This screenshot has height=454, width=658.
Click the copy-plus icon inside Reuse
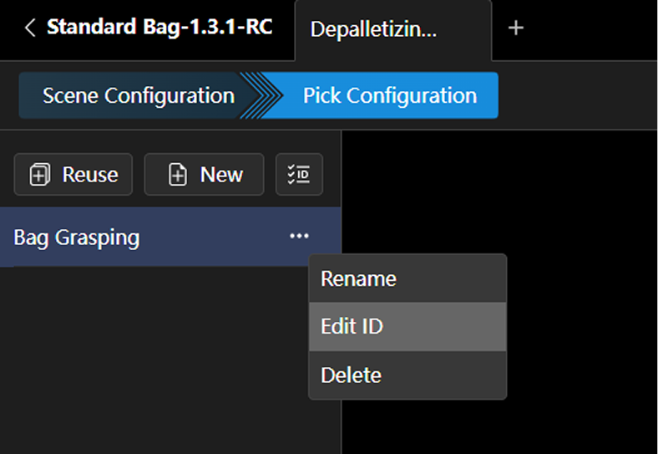pyautogui.click(x=40, y=175)
